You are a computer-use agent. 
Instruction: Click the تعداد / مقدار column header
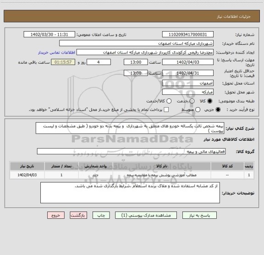[61, 166]
